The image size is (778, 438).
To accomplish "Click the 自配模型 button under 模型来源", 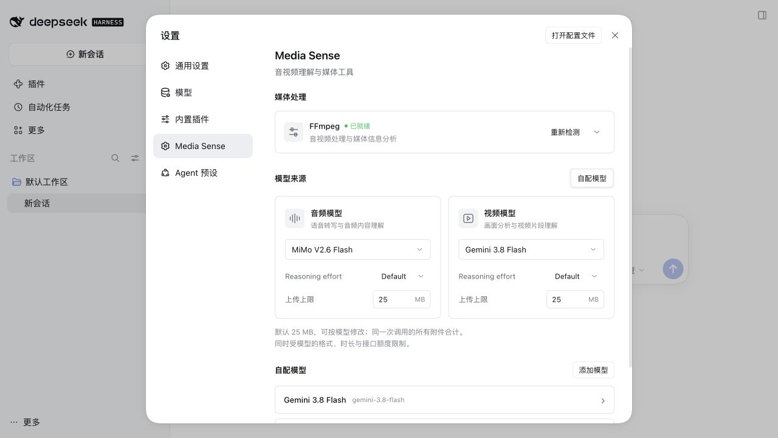I will click(592, 178).
